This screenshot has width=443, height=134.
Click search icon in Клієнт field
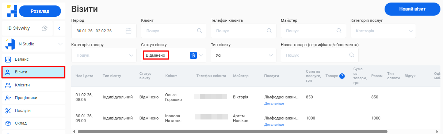(199, 31)
